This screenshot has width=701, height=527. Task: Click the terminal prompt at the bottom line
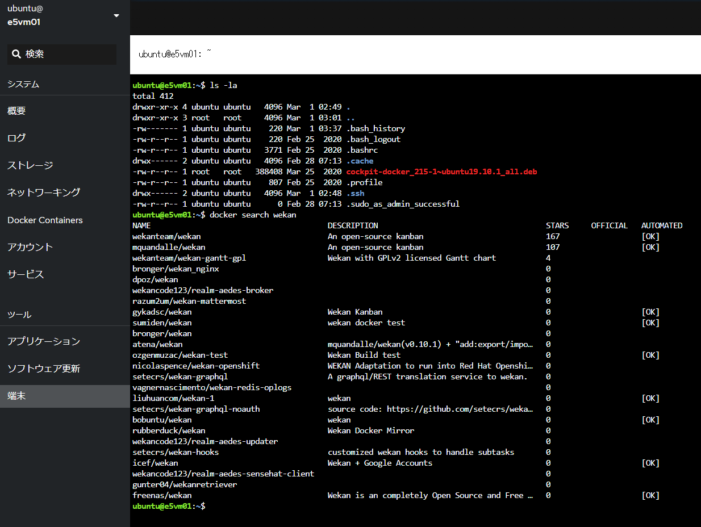169,506
